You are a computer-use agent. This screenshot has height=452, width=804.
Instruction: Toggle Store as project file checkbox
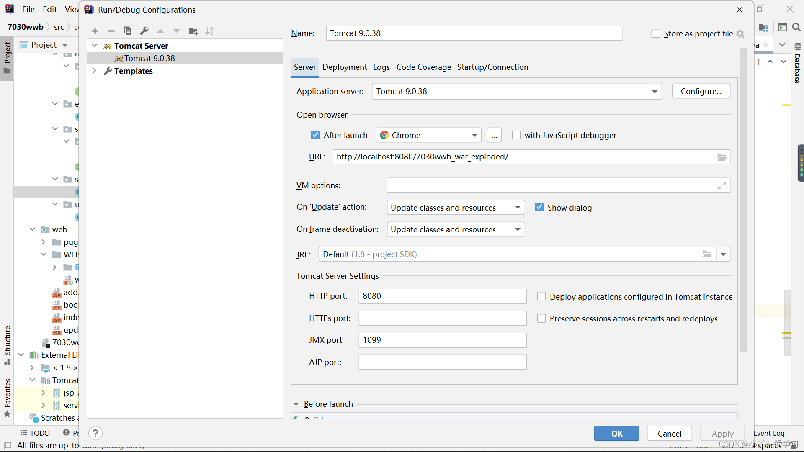[656, 33]
